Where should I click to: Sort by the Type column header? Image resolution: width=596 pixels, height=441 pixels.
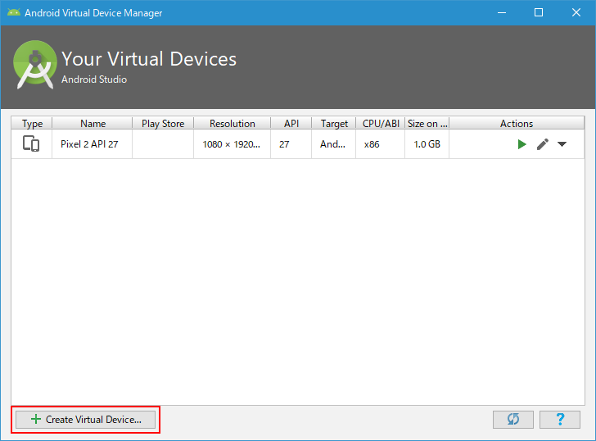tap(32, 123)
